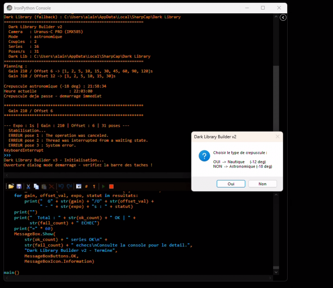333x288 pixels.
Task: Click the editor horizontal scroll-right arrow
Action: [270, 278]
